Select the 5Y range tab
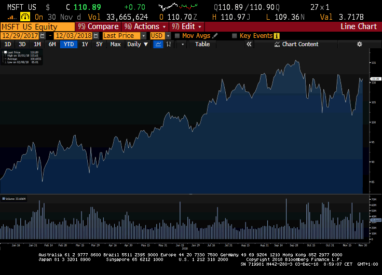 (x=99, y=44)
